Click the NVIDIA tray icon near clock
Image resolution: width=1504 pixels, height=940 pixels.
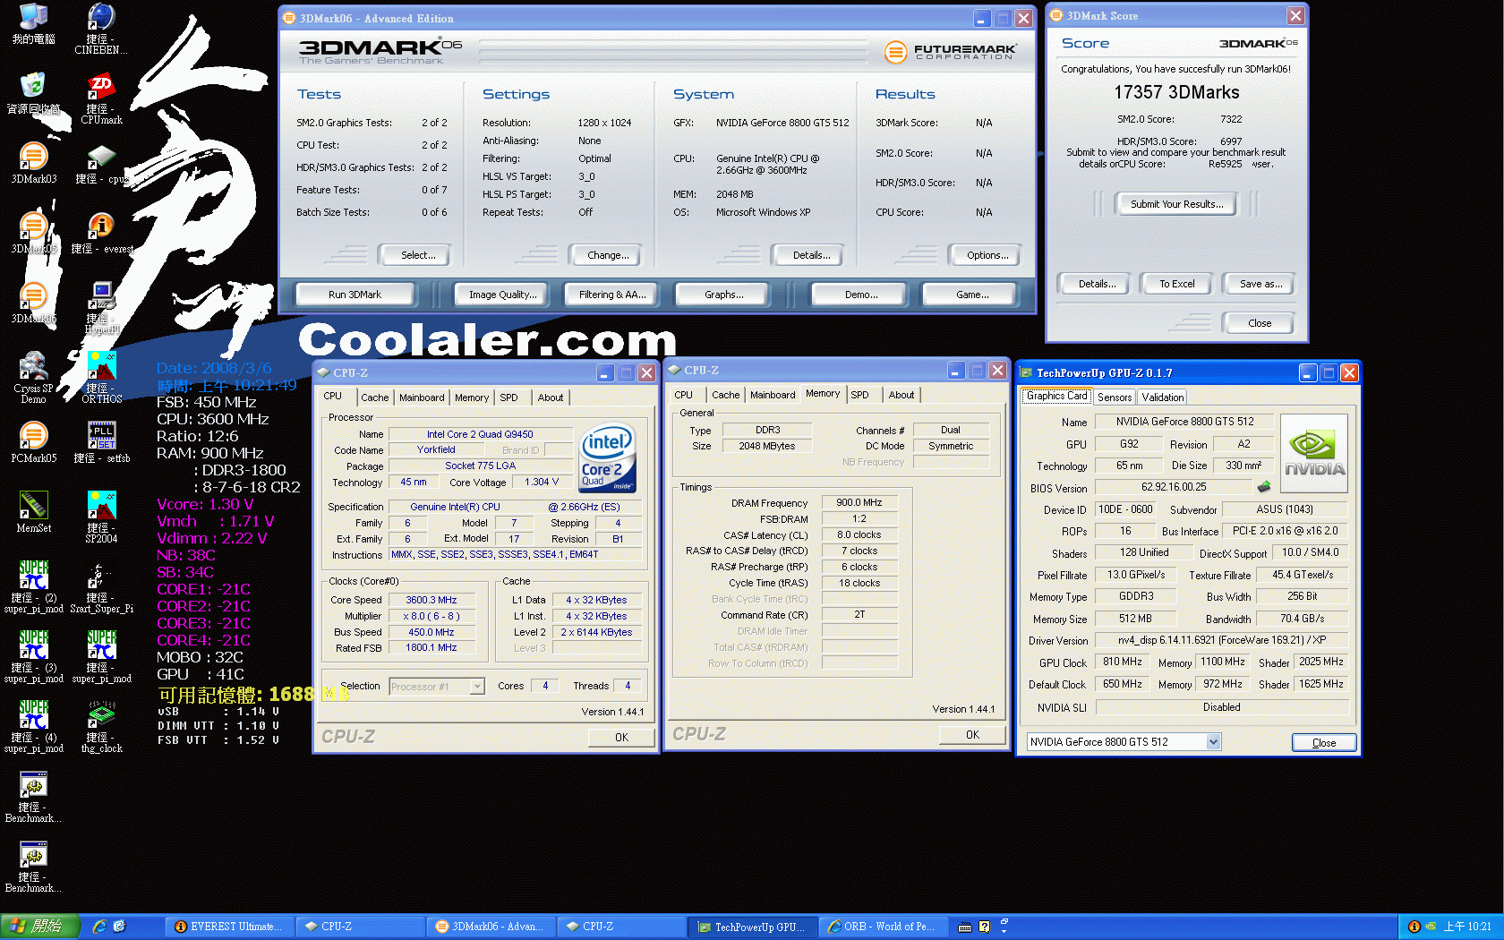[x=1431, y=927]
